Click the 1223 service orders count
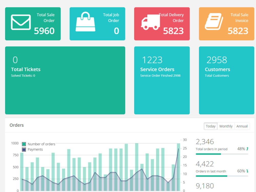Image resolution: width=256 pixels, height=192 pixels. tap(152, 60)
